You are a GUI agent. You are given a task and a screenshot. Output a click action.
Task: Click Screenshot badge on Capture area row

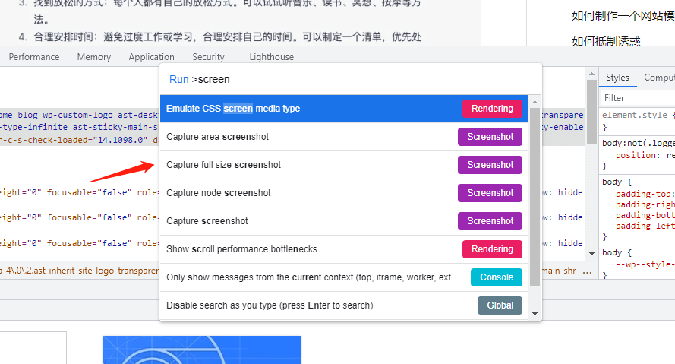tap(490, 137)
